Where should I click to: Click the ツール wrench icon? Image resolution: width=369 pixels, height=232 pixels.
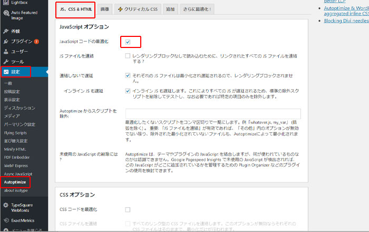click(x=6, y=62)
